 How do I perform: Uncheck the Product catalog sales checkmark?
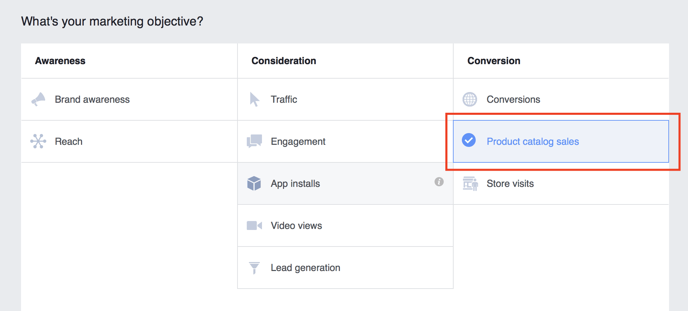(x=469, y=140)
